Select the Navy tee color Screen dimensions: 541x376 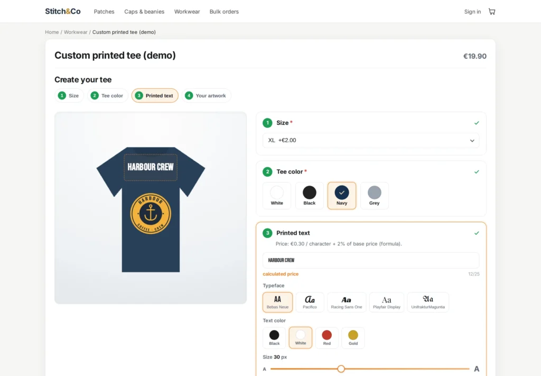pos(342,196)
